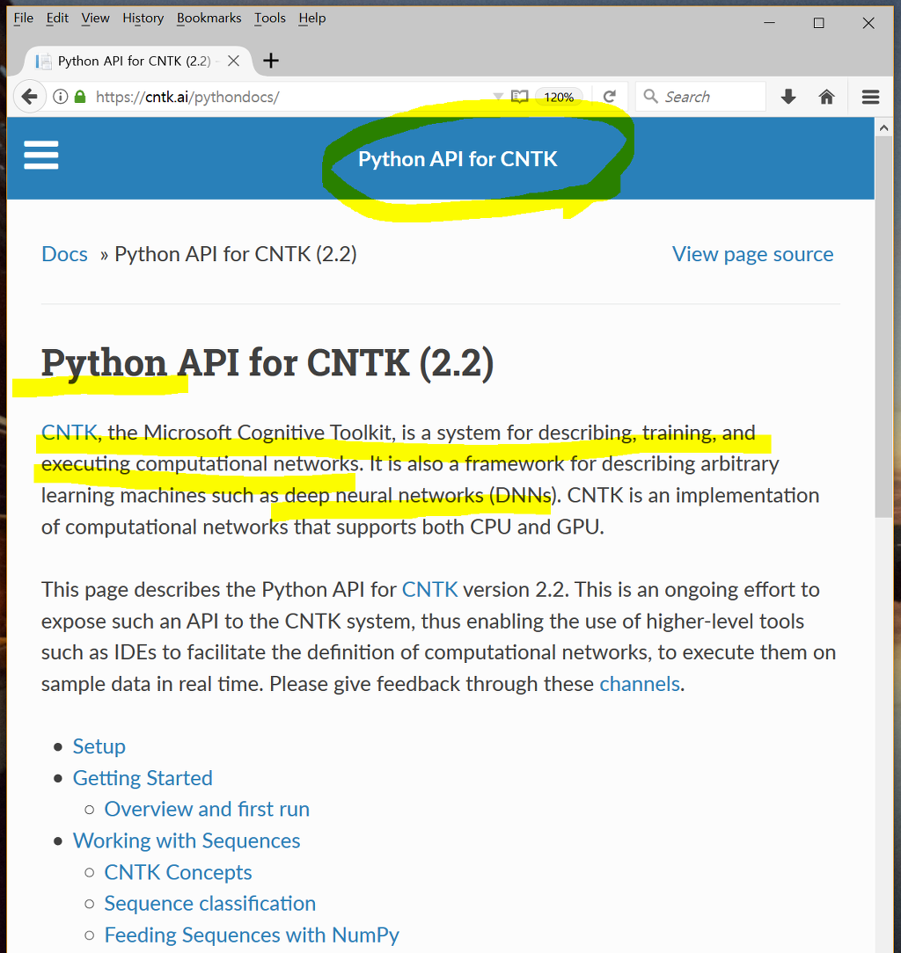This screenshot has width=901, height=953.
Task: Open Overview and first run link
Action: pyautogui.click(x=207, y=809)
